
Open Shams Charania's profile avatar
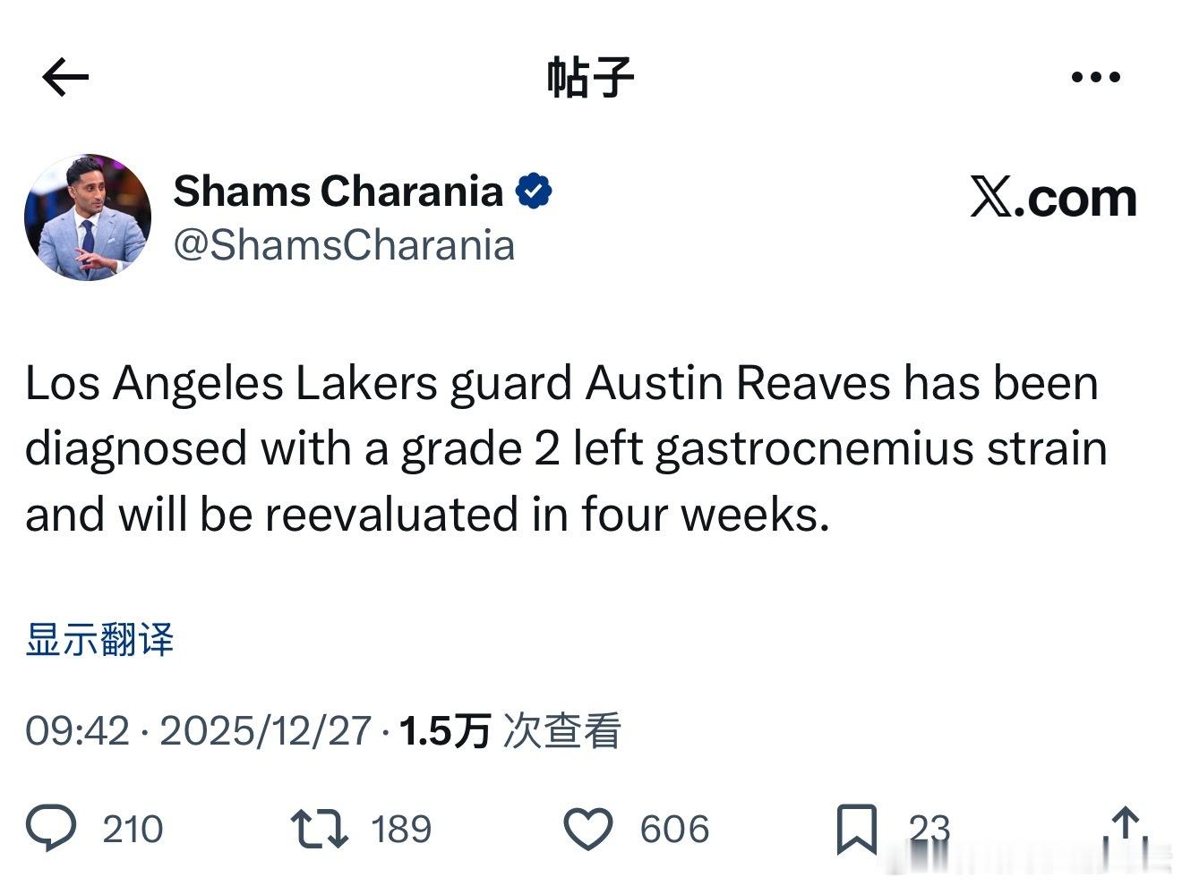click(87, 216)
